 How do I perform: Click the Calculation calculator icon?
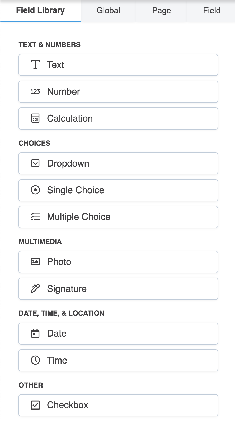35,118
